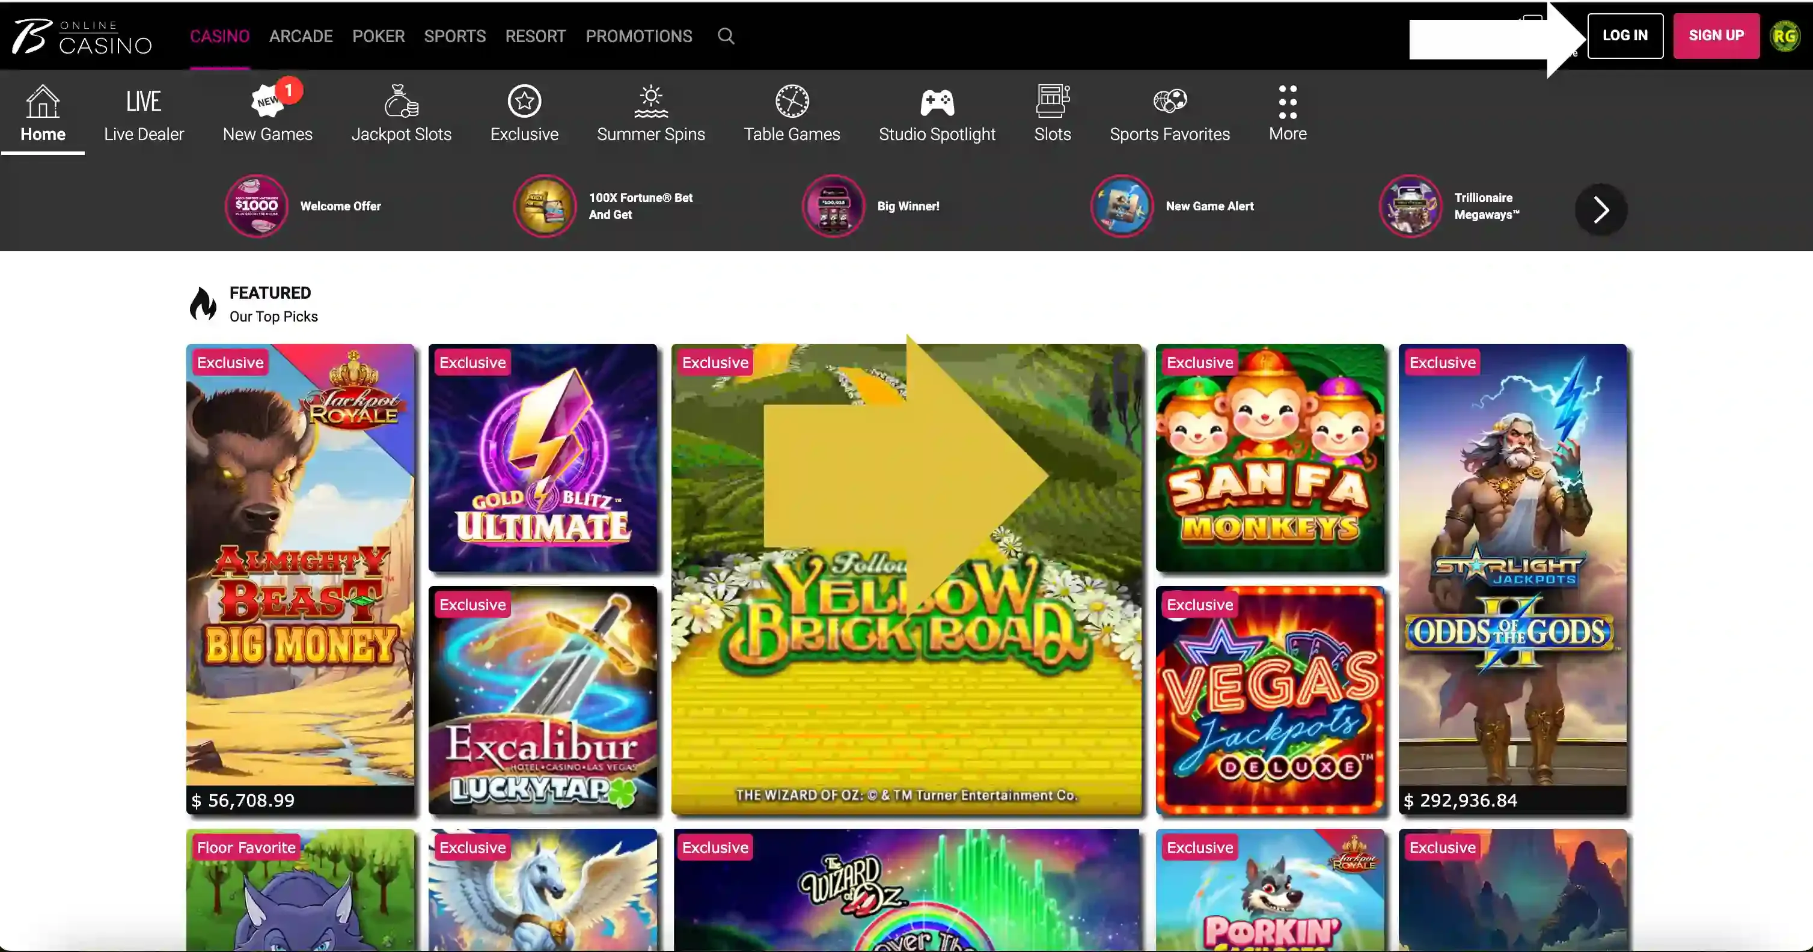Open the mountain landscape Exclusive game tile
Image resolution: width=1813 pixels, height=952 pixels.
tap(1512, 890)
